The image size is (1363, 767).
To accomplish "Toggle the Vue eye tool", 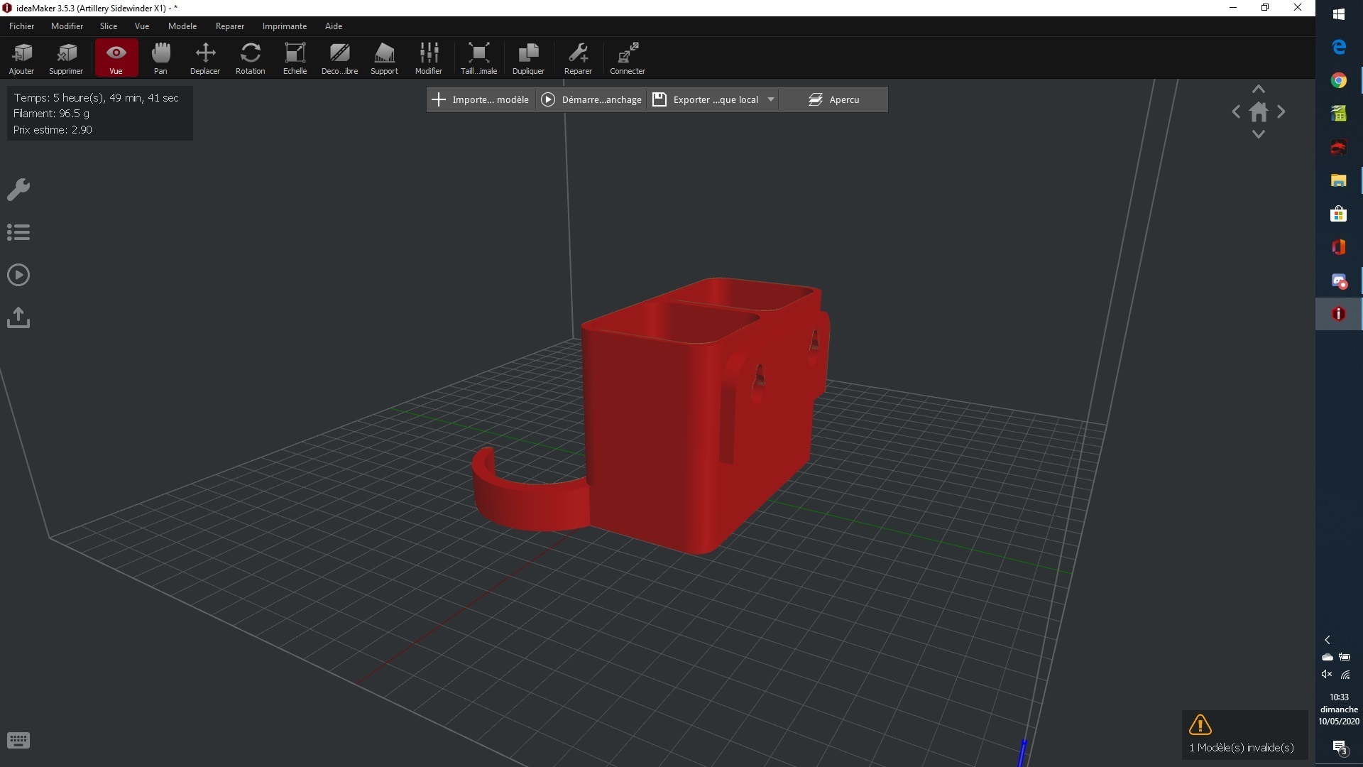I will click(116, 58).
